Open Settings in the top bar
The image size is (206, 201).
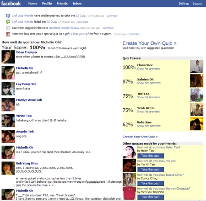tap(184, 3)
